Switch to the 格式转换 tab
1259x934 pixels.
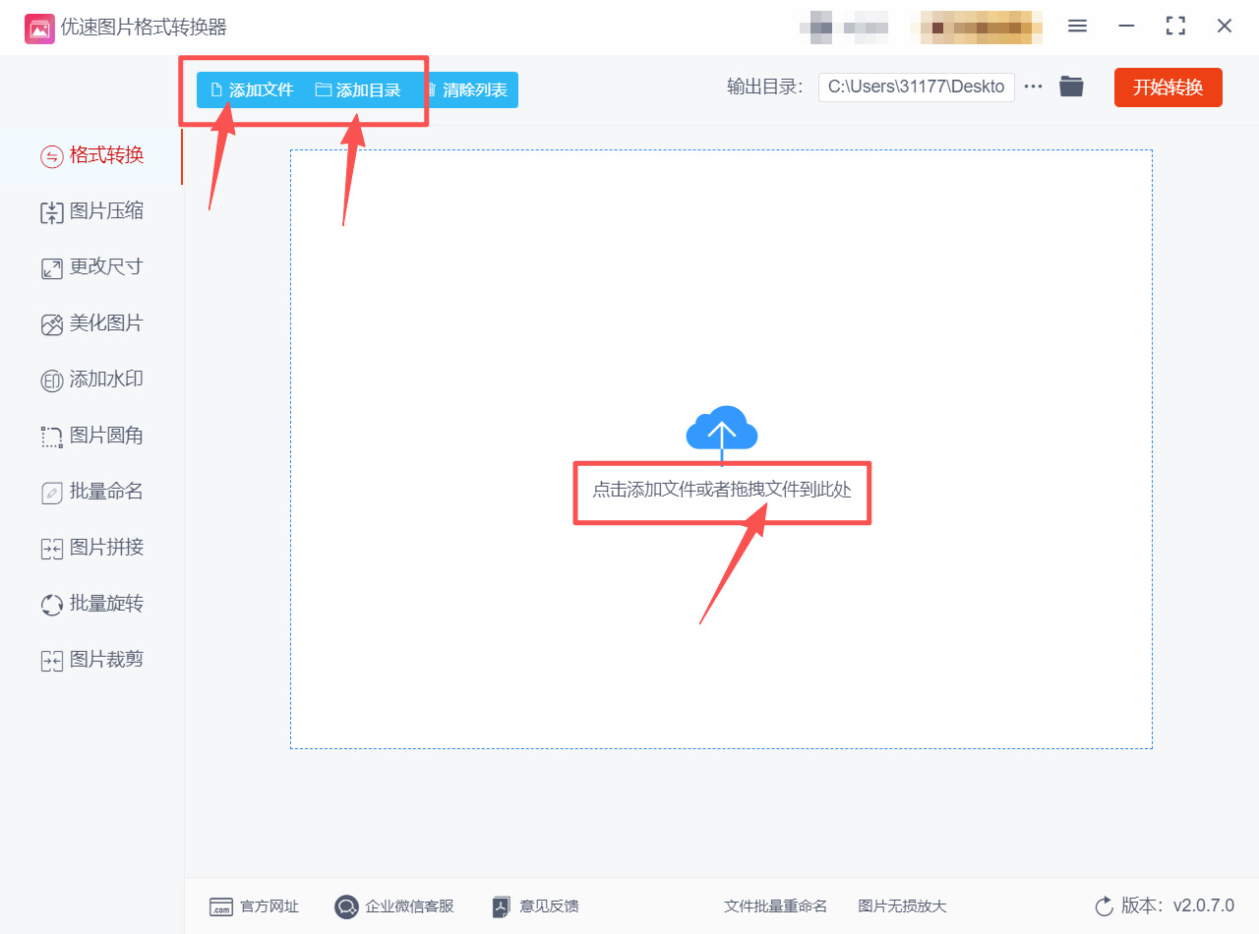(x=93, y=155)
